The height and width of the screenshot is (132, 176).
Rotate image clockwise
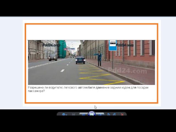pos(114,114)
